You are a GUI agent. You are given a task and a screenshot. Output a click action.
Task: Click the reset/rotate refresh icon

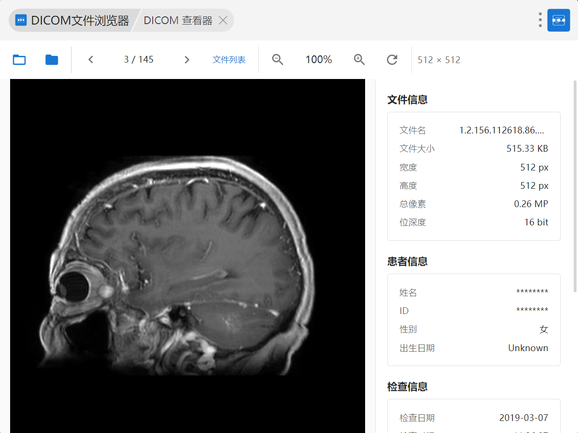point(392,60)
